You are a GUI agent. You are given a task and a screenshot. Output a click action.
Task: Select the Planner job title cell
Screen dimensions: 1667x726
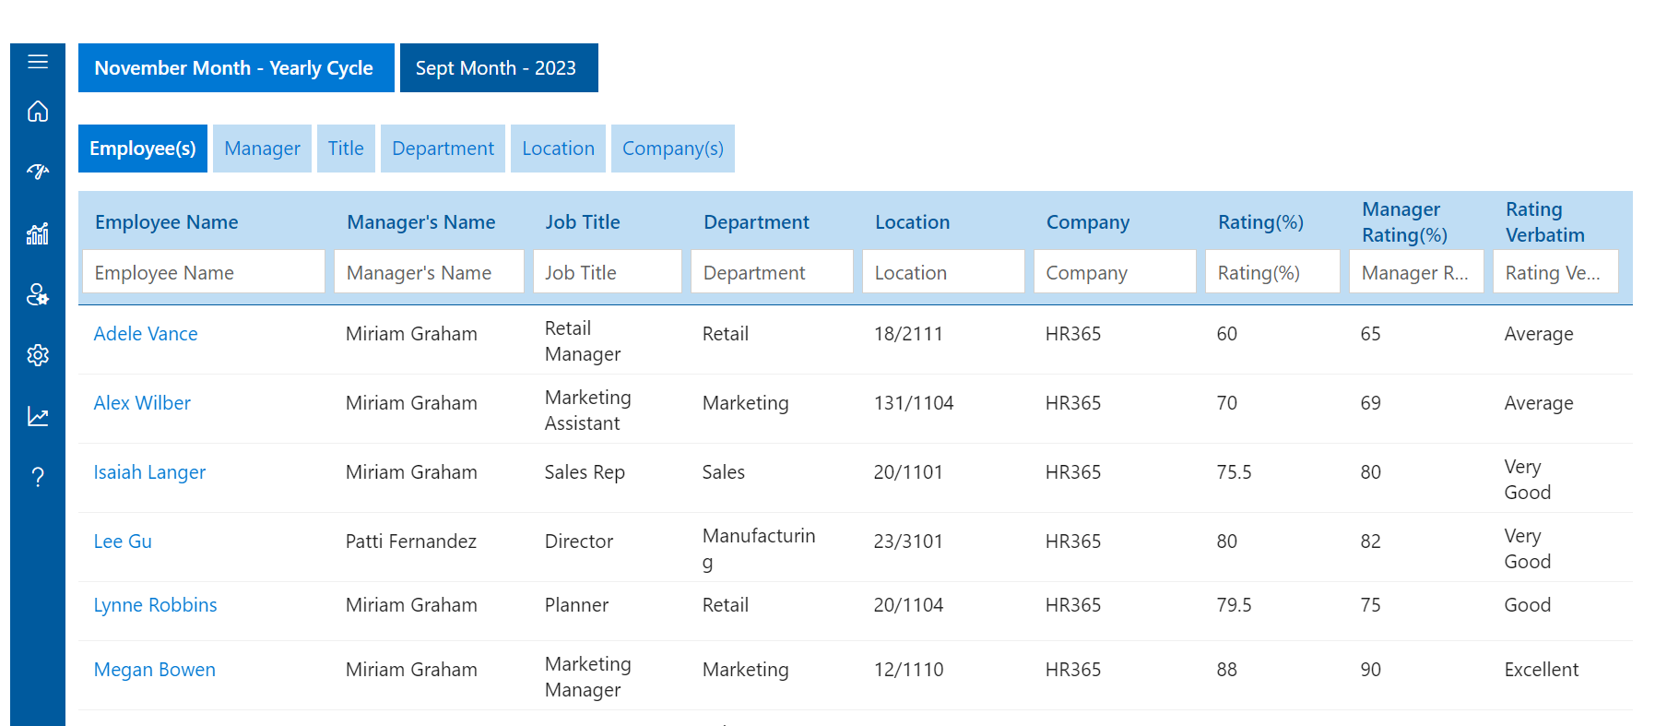576,605
